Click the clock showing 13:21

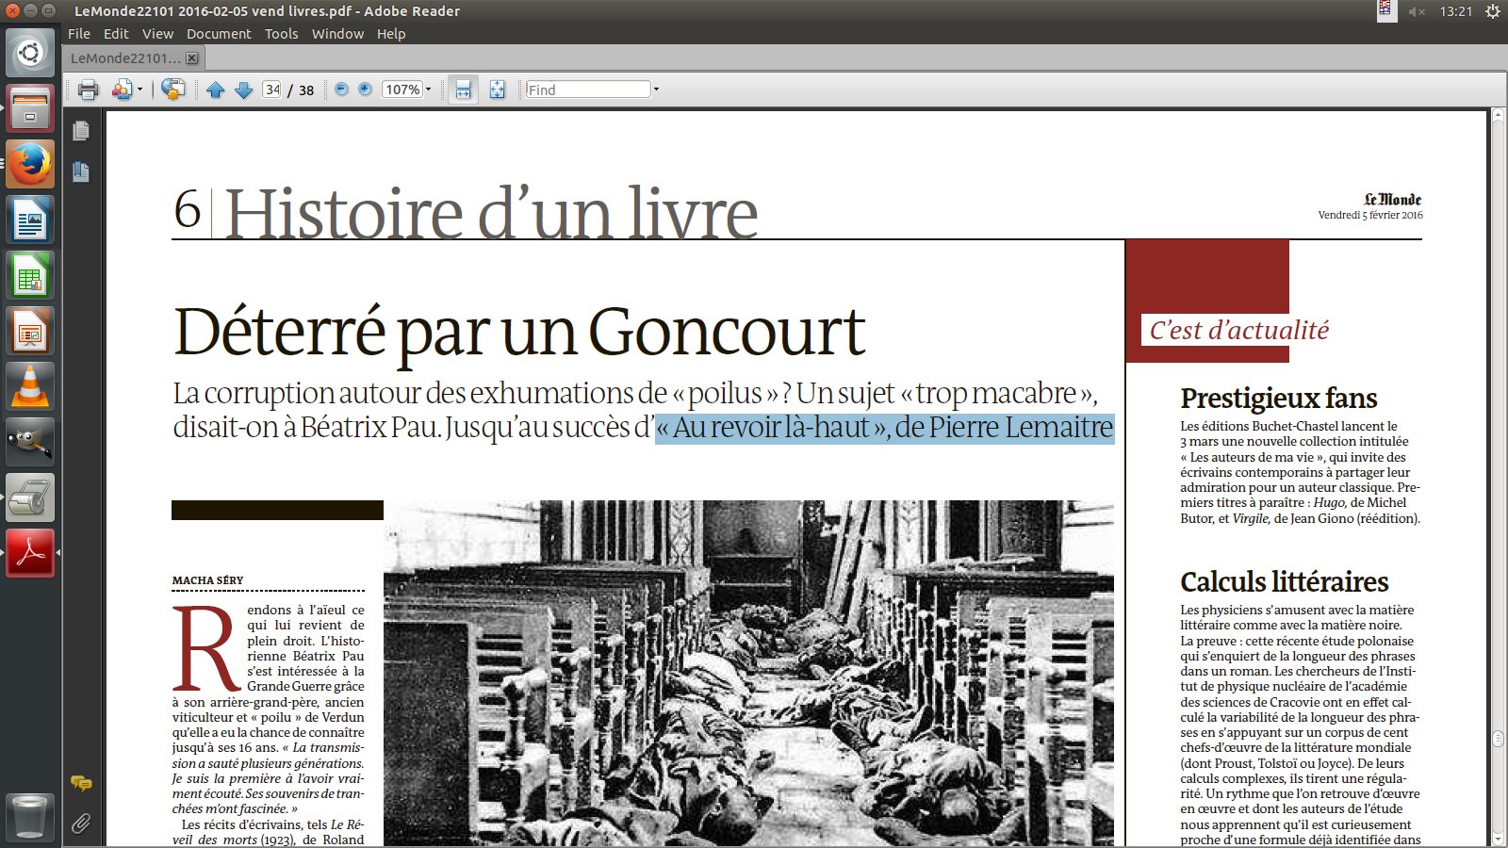[1455, 11]
